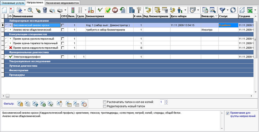
Task: Open dropdown arrow next to funnel filter icon
Action: (x=228, y=10)
